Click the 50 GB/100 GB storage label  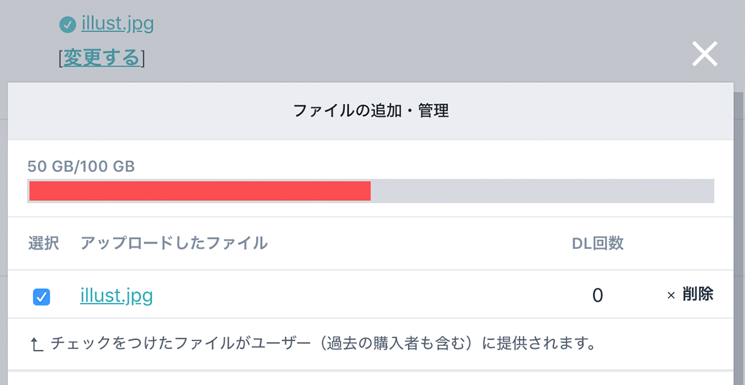[82, 167]
